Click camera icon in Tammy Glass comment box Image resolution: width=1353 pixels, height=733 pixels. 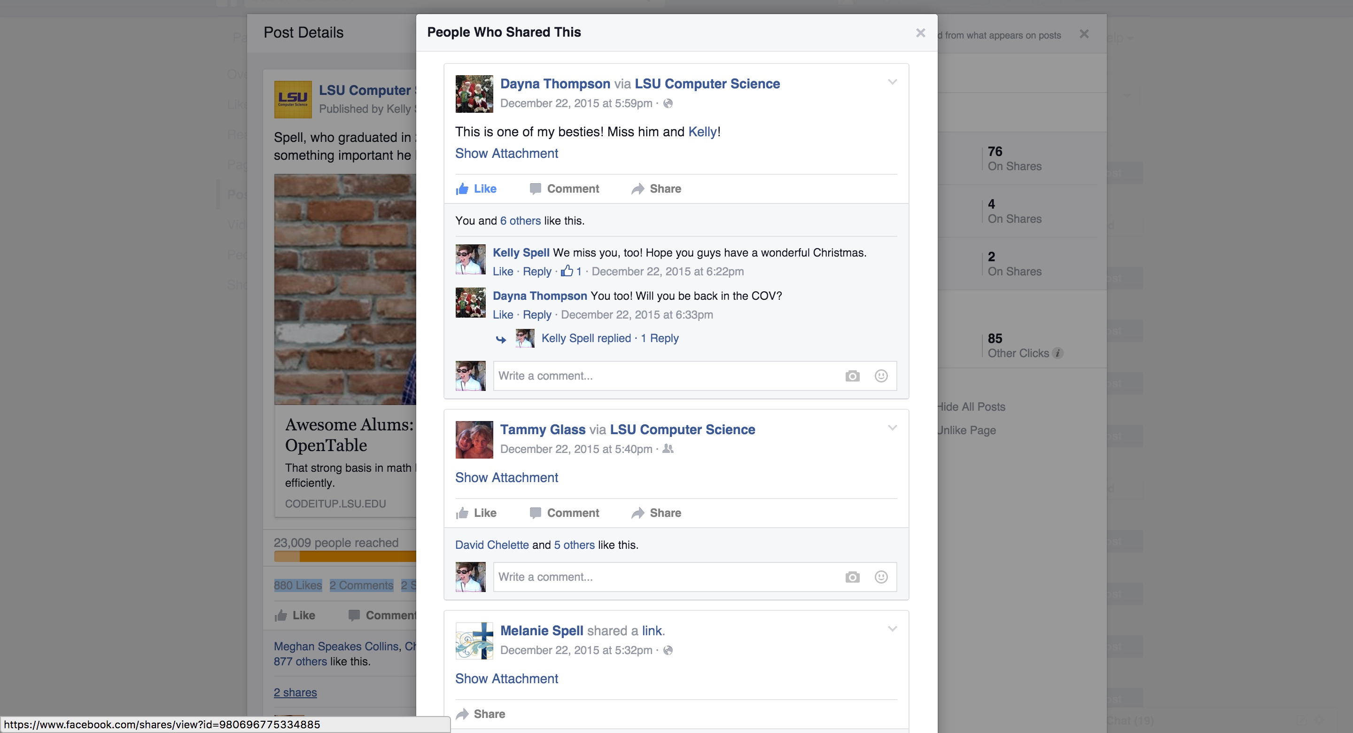point(852,577)
